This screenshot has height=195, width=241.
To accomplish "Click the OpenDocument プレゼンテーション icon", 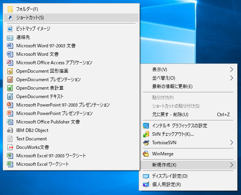I will [10, 80].
